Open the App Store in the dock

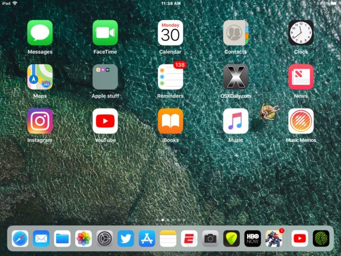point(147,239)
